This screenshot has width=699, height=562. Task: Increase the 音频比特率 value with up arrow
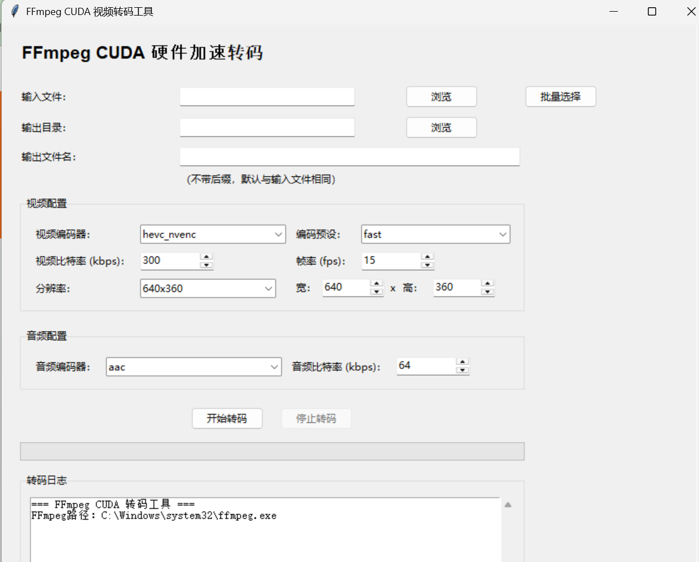462,362
